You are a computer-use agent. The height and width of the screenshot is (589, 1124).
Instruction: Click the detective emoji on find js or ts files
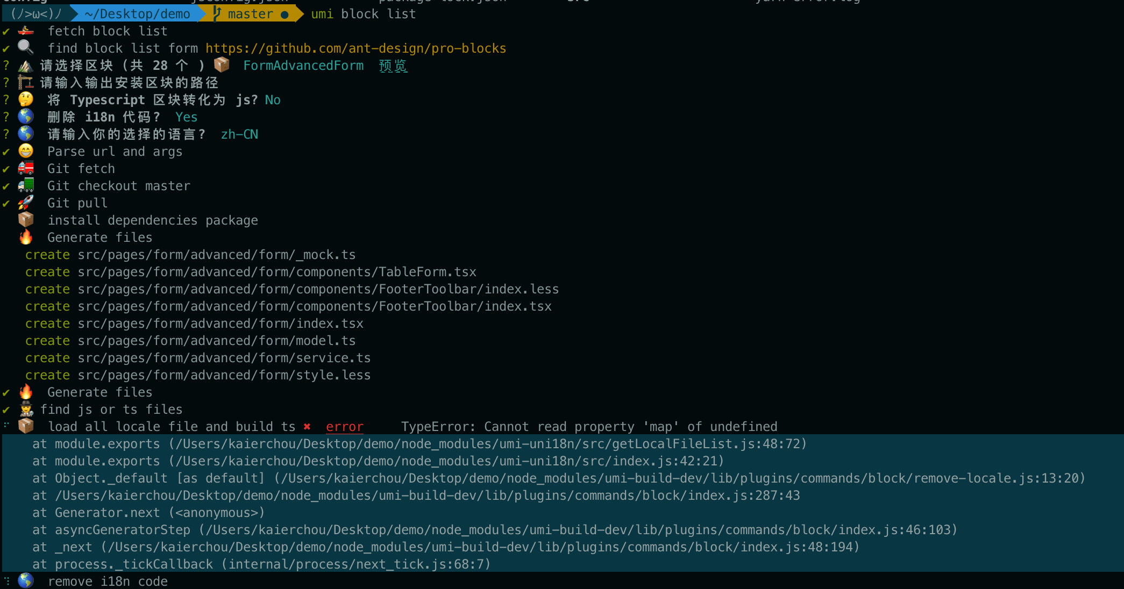[x=26, y=409]
